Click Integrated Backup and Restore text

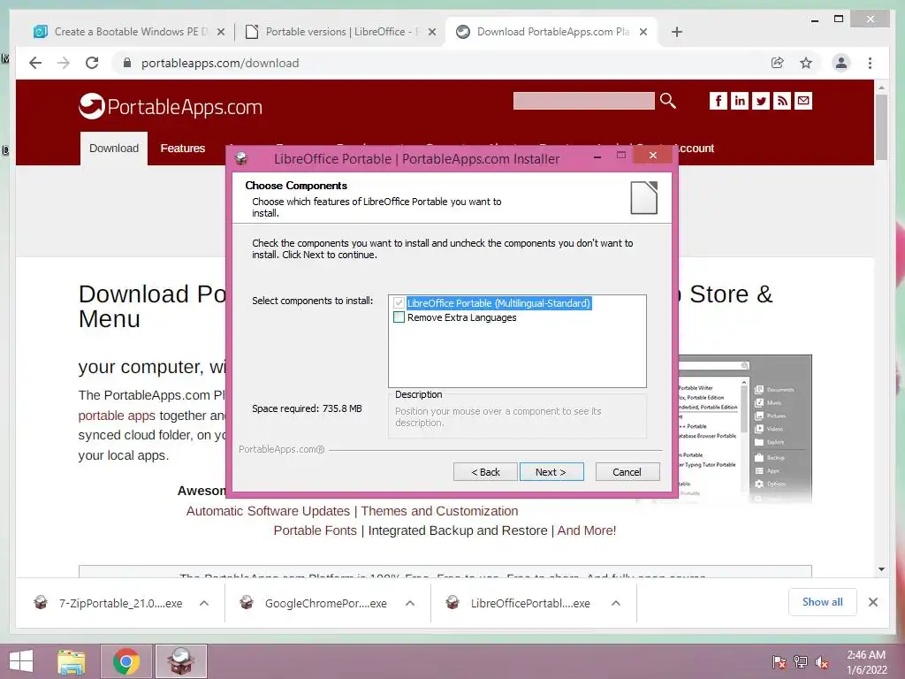(x=458, y=530)
